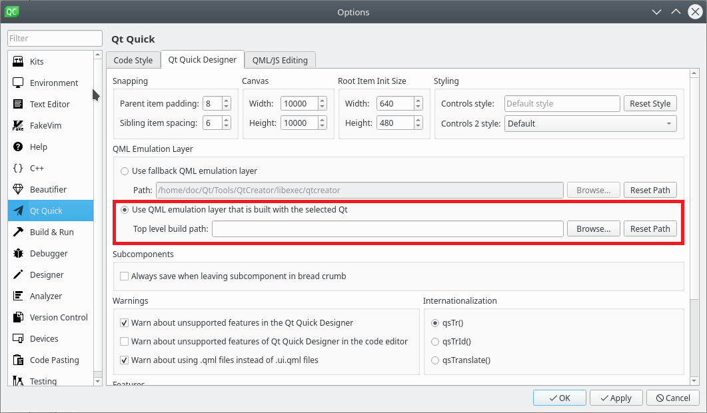Select the Analyzer category icon
707x413 pixels.
coord(18,296)
